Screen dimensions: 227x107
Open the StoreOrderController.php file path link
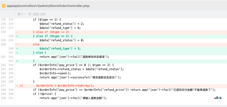pos(48,6)
